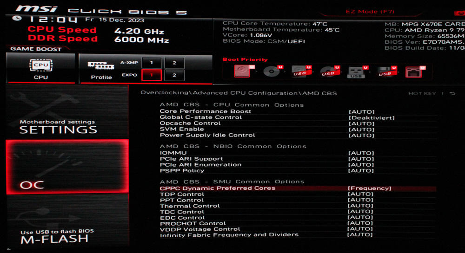Change Global C-state Control from Deaktiviert

click(371, 117)
